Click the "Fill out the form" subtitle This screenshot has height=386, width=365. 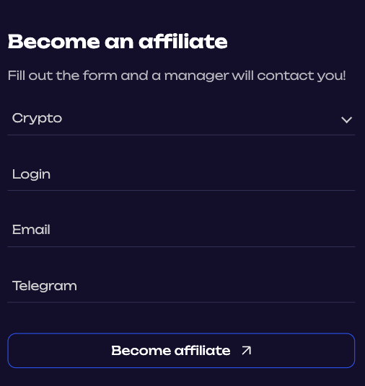177,76
